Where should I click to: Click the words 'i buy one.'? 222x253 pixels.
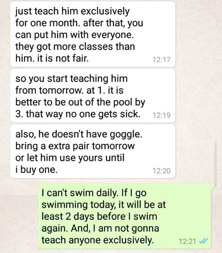point(36,170)
